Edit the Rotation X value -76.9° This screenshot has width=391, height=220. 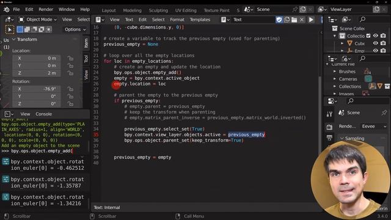click(37, 89)
